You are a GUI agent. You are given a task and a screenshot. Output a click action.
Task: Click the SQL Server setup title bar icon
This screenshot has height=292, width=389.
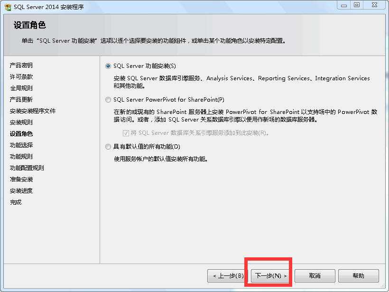pos(8,7)
